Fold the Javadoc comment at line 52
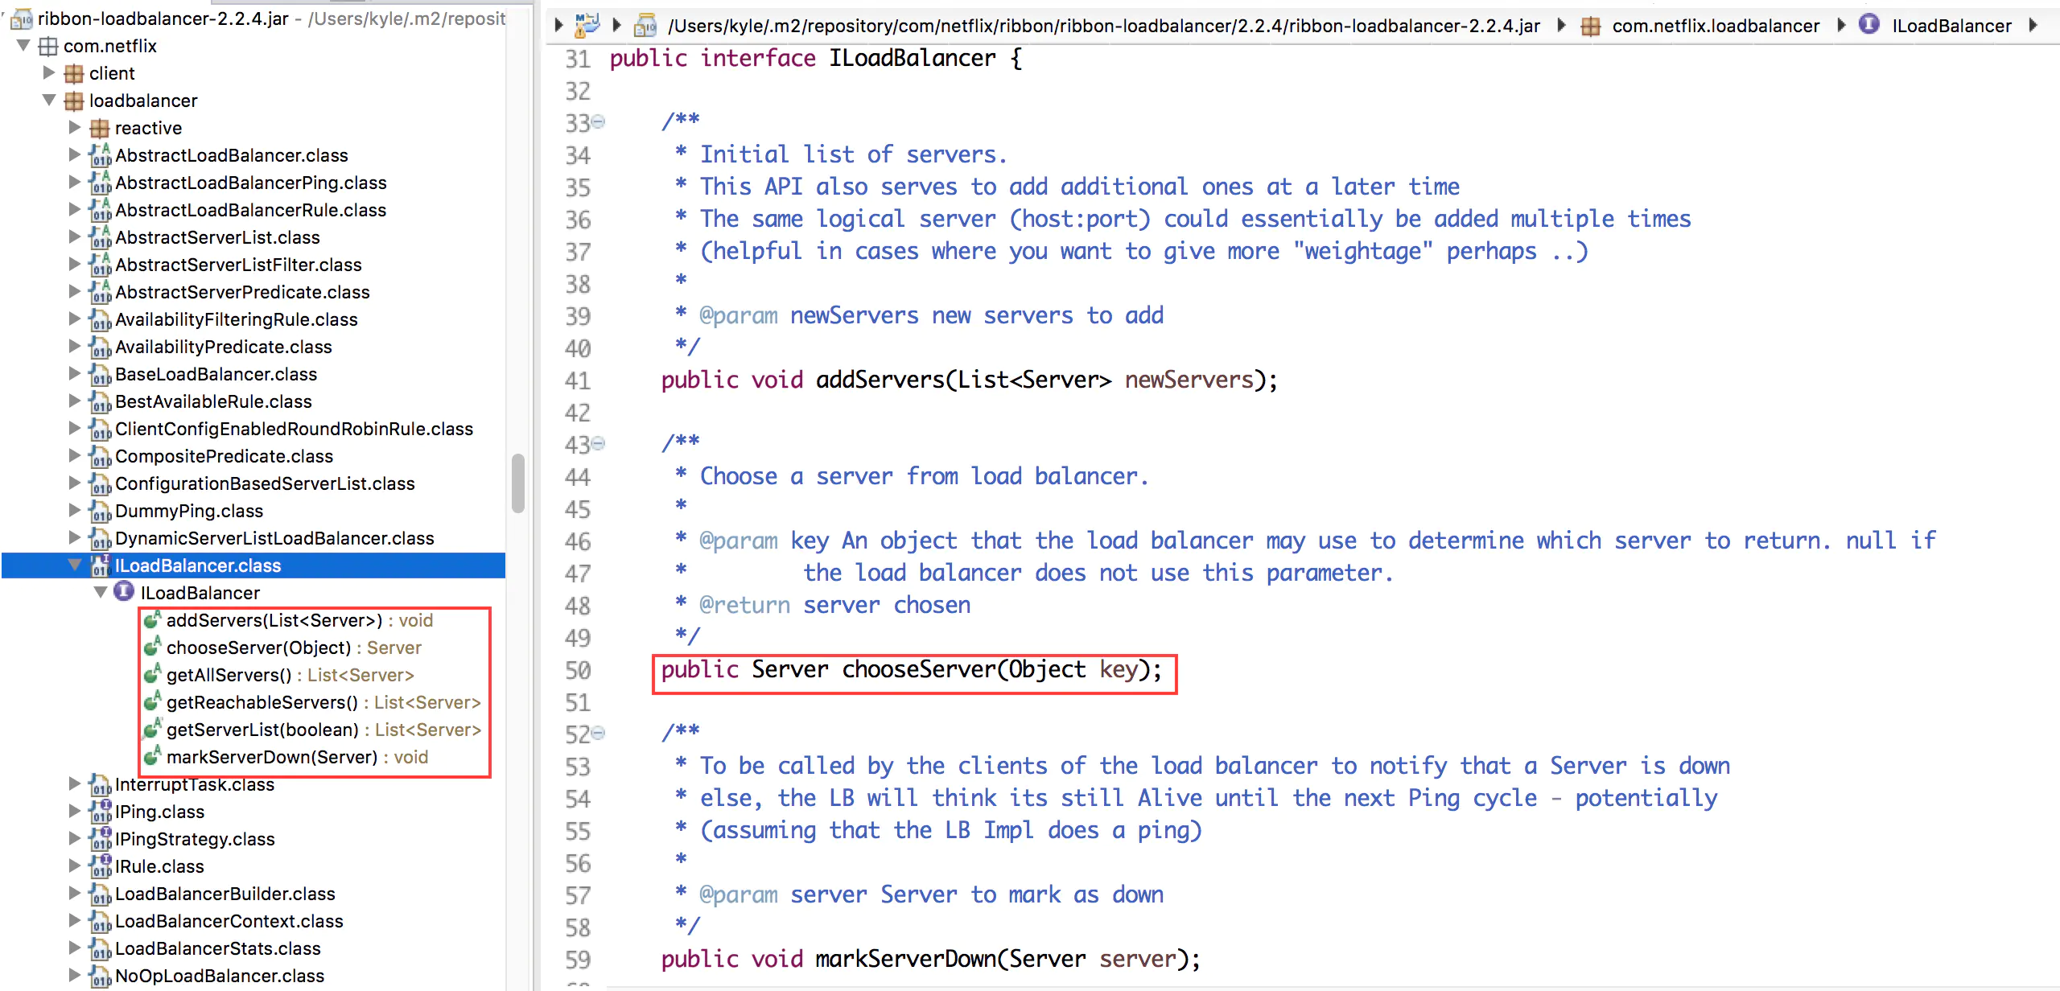Image resolution: width=2060 pixels, height=991 pixels. point(598,733)
